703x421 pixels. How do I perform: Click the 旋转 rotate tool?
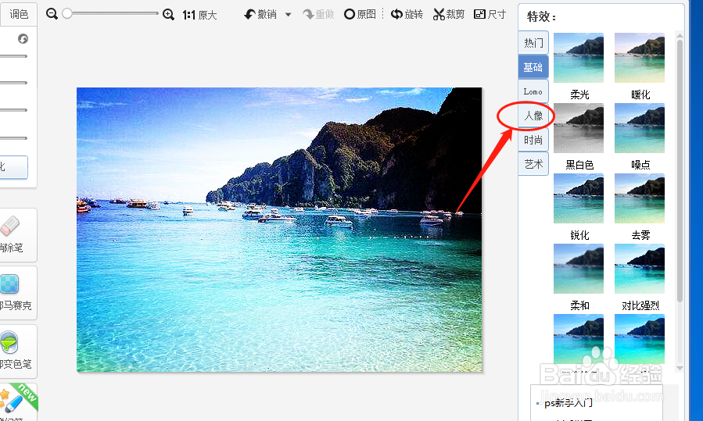click(407, 14)
